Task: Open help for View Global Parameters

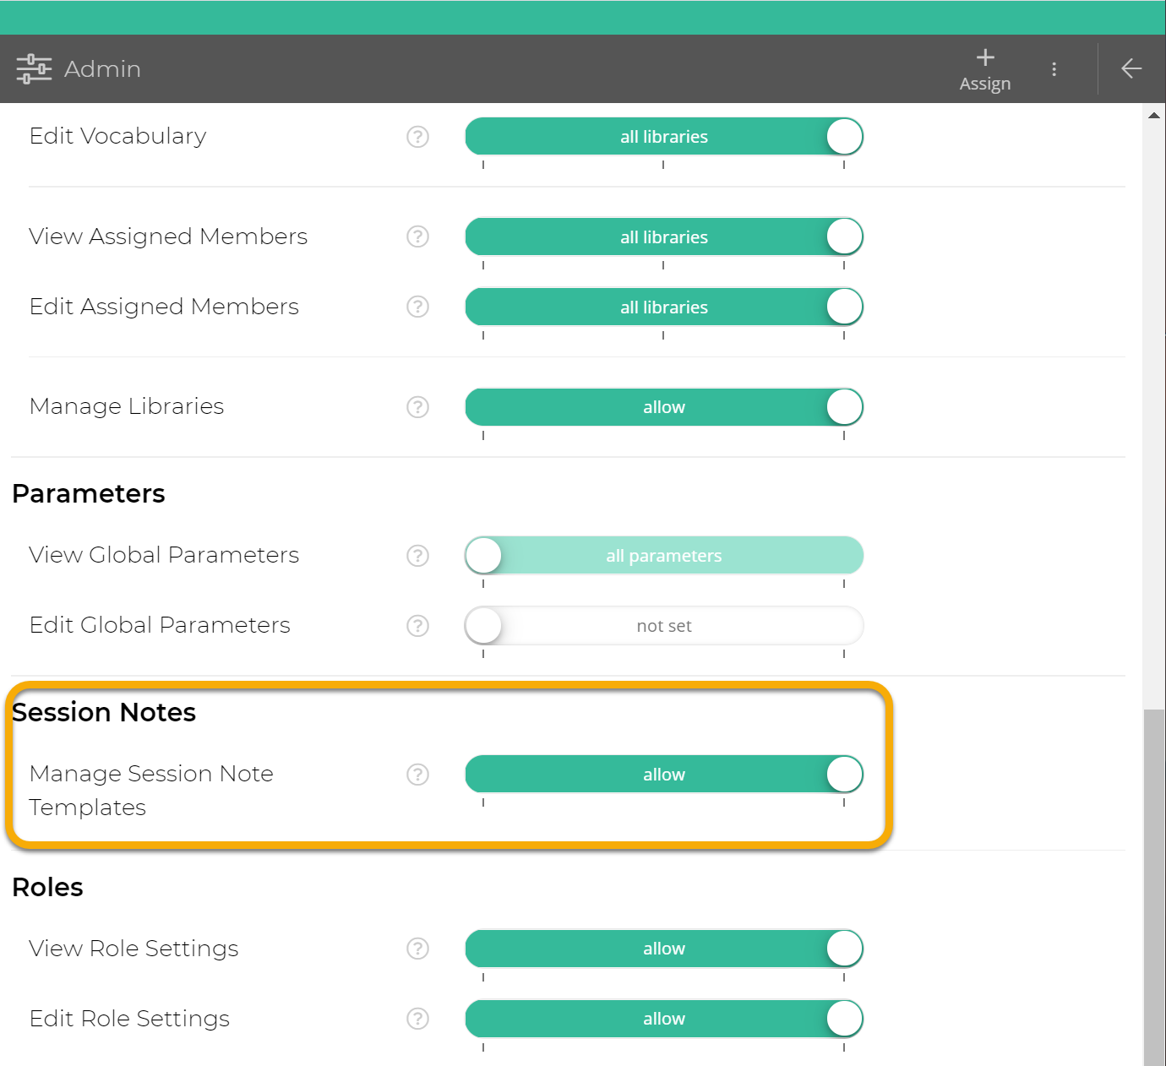Action: pos(417,556)
